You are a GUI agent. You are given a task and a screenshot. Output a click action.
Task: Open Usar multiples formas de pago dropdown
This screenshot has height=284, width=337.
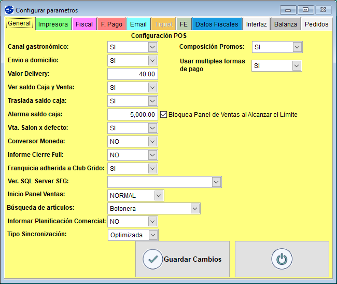click(x=297, y=65)
